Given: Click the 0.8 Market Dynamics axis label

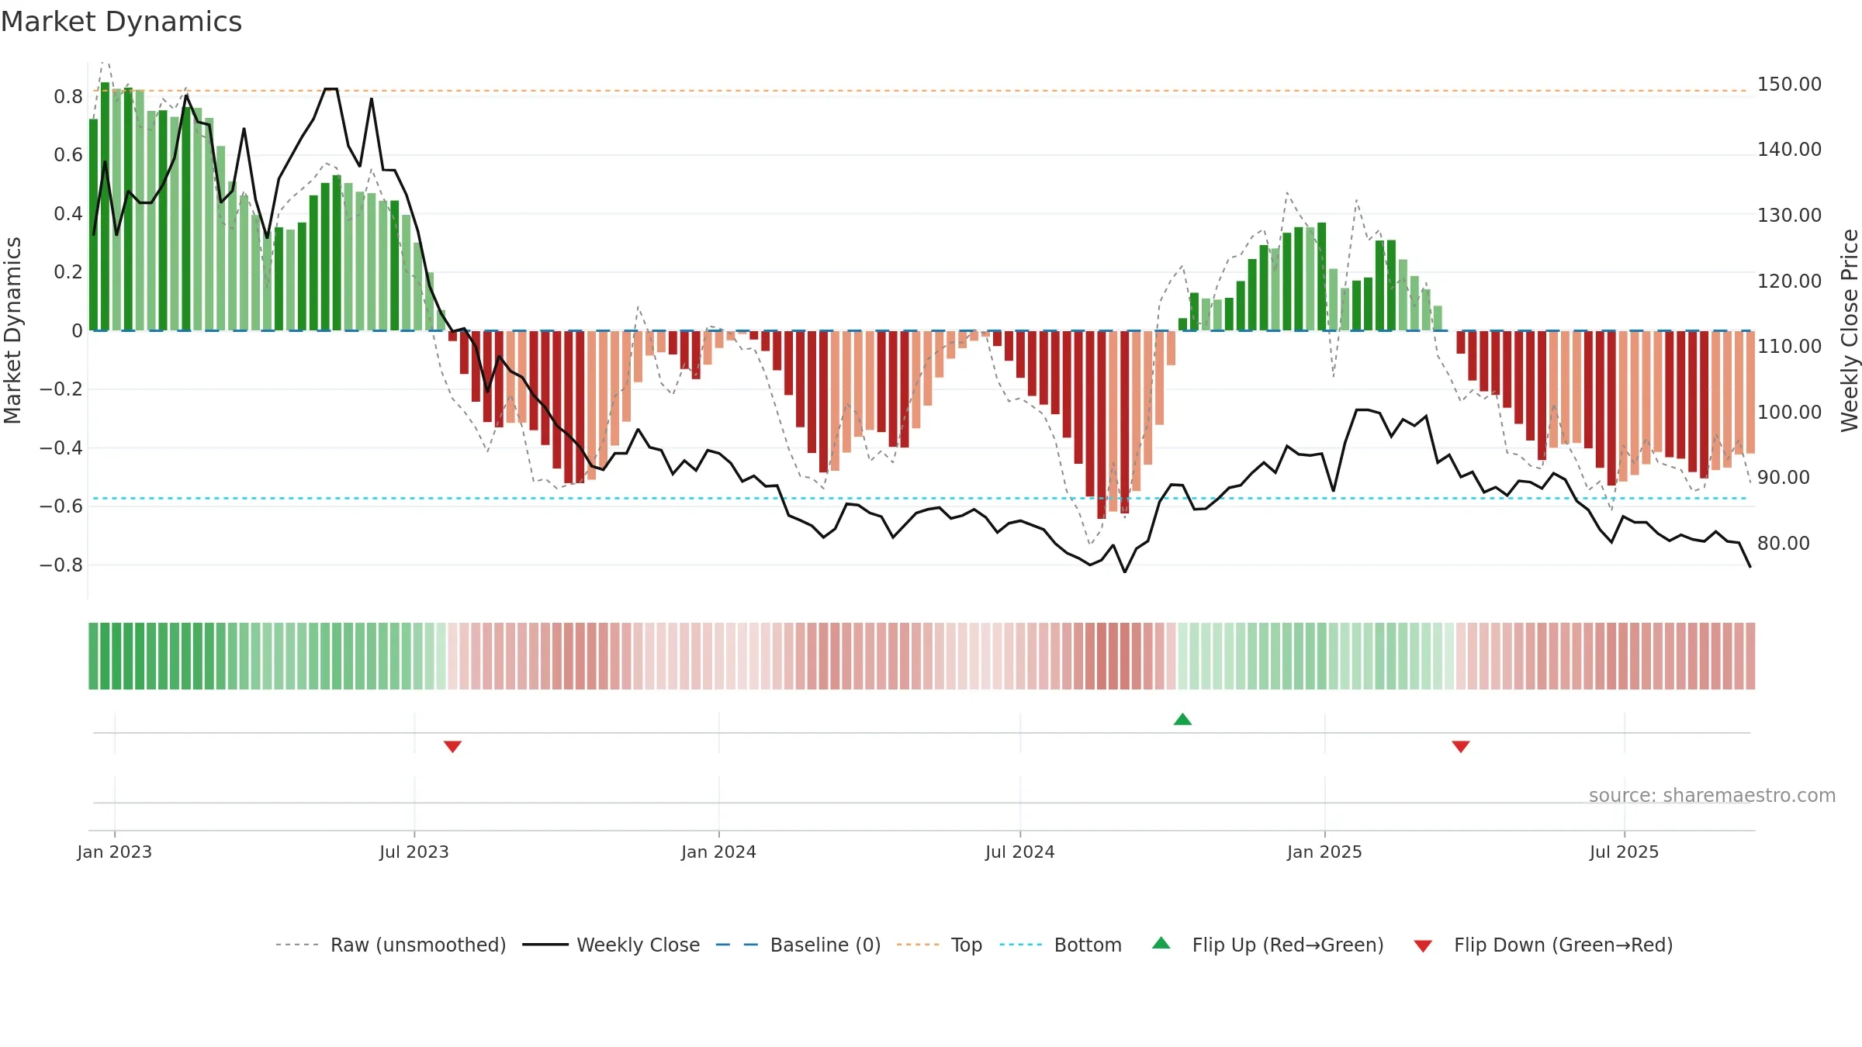Looking at the screenshot, I should [x=68, y=96].
